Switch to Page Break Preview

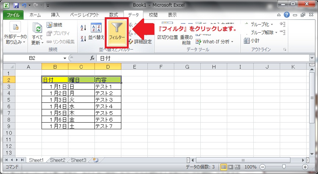click(x=237, y=167)
